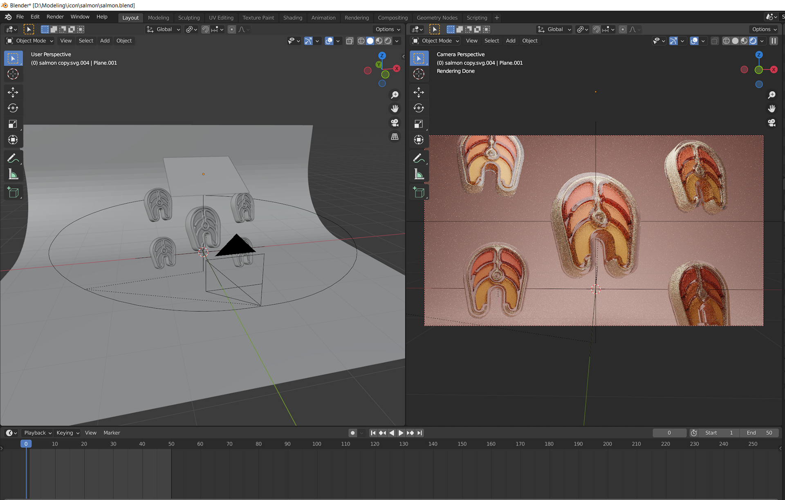The height and width of the screenshot is (500, 785).
Task: Select the Cursor tool in left viewport
Action: 13,74
